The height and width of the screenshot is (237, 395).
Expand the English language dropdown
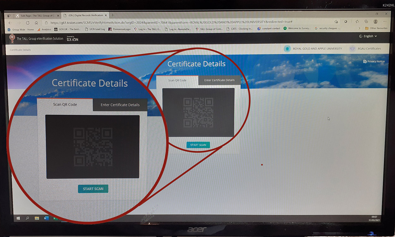coord(368,36)
